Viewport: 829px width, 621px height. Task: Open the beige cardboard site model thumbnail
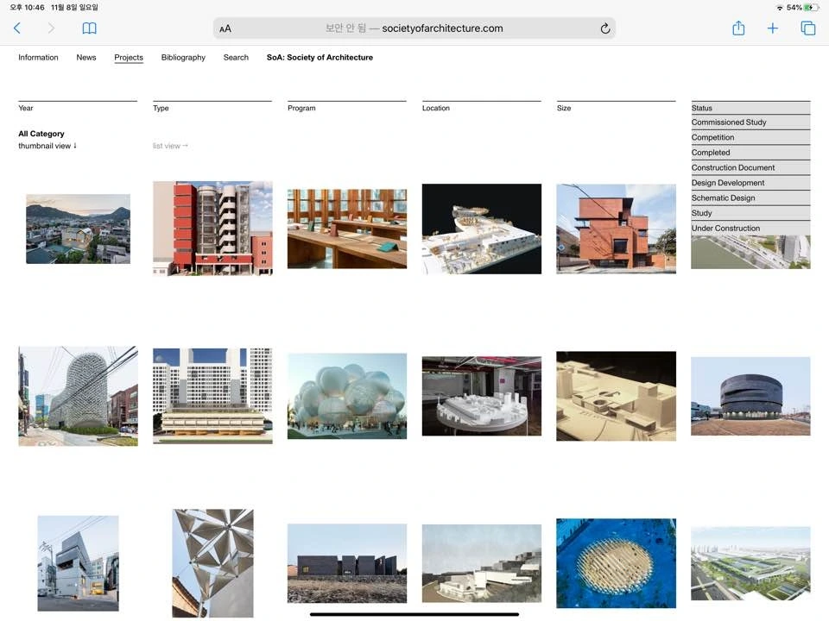coord(616,396)
